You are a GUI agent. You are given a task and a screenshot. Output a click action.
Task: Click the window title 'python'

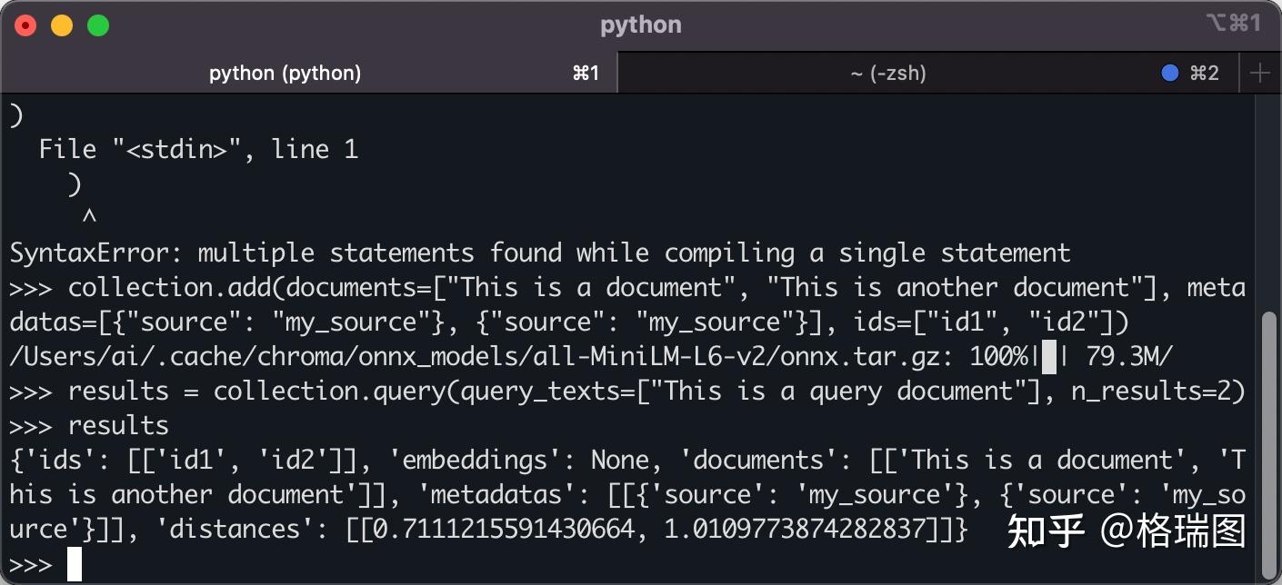(x=640, y=25)
